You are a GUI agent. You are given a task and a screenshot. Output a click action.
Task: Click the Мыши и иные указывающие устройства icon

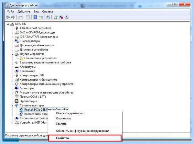(x=16, y=93)
